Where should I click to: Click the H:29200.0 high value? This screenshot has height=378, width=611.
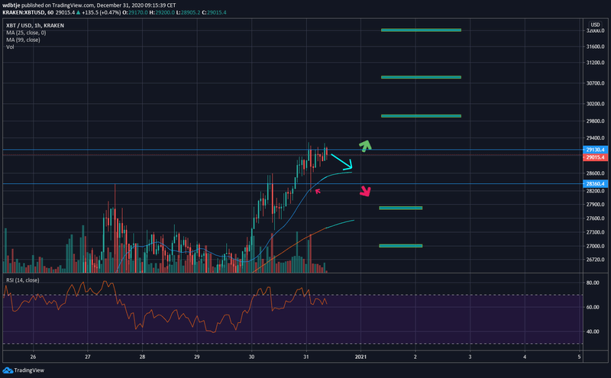[162, 12]
